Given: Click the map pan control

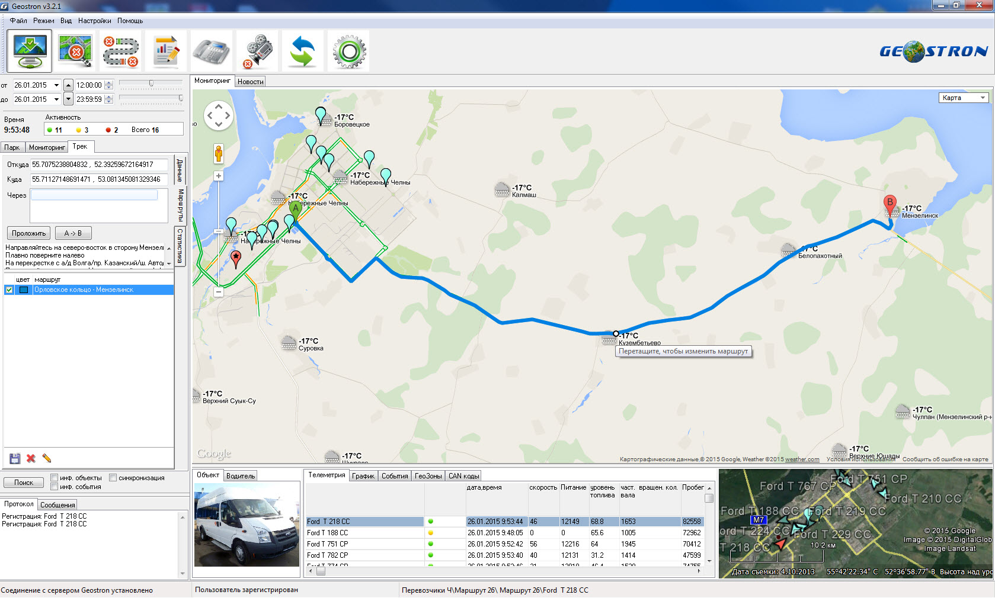Looking at the screenshot, I should point(219,115).
